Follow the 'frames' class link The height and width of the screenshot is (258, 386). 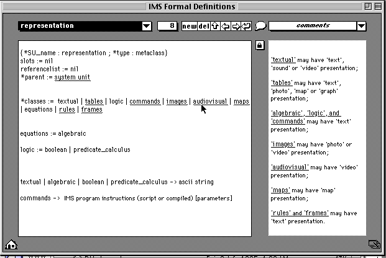(91, 110)
